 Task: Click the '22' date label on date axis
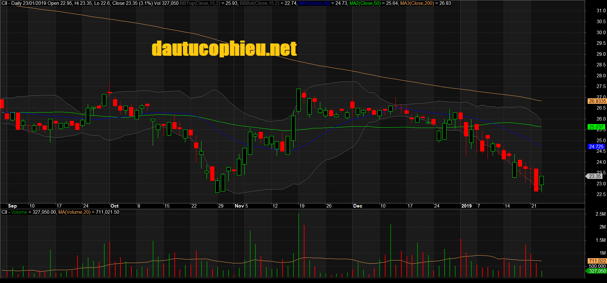click(x=194, y=206)
